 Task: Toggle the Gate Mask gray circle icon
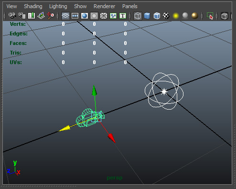tap(94, 16)
